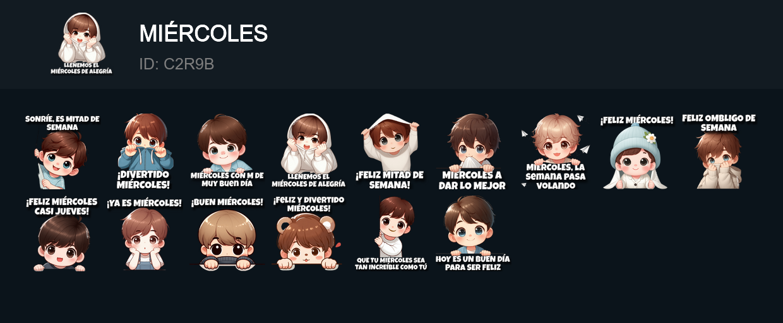Click the 'Miércoles a dar lo mejor' sticker
The height and width of the screenshot is (323, 783).
(472, 151)
